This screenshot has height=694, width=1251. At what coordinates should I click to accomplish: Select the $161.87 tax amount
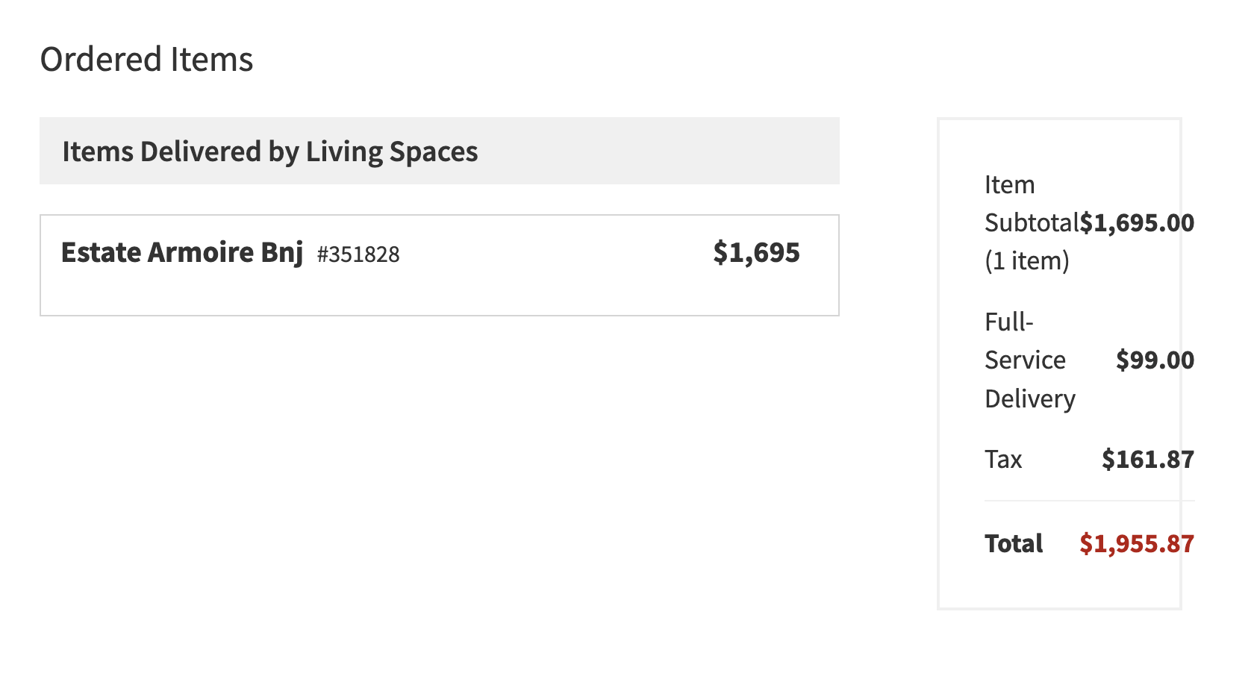click(1148, 459)
